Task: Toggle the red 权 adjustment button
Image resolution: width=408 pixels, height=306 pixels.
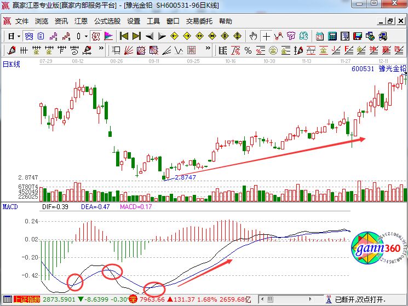Action: (95, 36)
